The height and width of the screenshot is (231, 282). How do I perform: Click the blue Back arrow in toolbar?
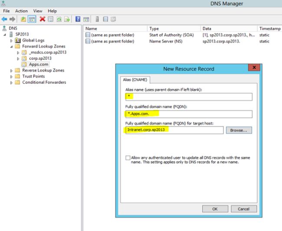(4, 19)
